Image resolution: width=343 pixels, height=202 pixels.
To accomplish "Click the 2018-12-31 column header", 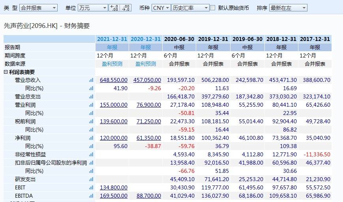I will pyautogui.click(x=281, y=39).
